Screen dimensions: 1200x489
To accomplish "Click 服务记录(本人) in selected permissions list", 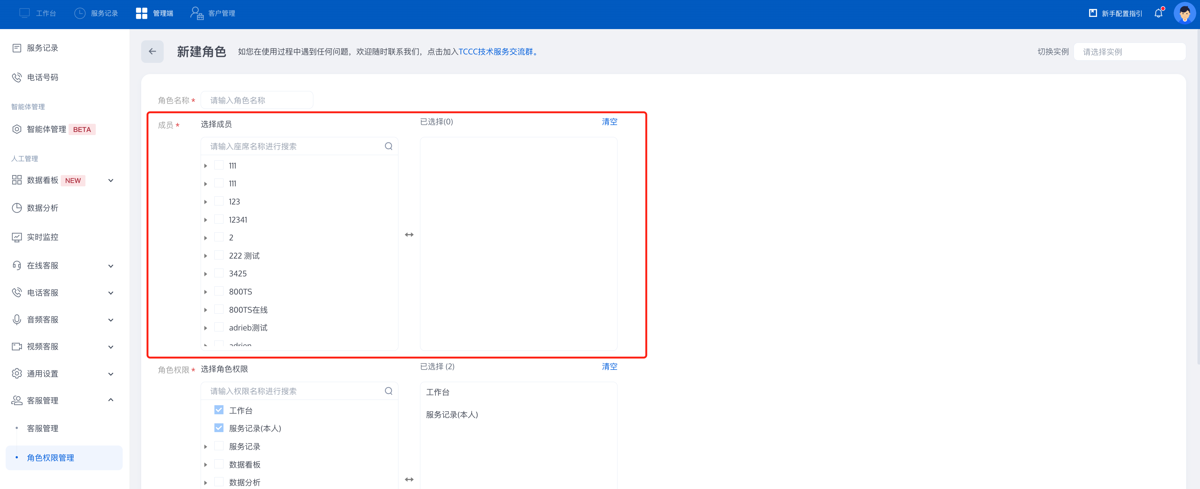I will tap(452, 415).
